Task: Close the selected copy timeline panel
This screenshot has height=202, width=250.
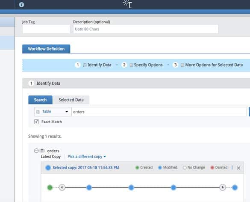Action: pos(238,168)
